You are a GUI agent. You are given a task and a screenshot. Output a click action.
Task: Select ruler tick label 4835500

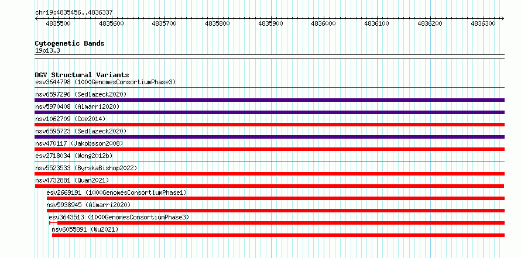coord(58,23)
